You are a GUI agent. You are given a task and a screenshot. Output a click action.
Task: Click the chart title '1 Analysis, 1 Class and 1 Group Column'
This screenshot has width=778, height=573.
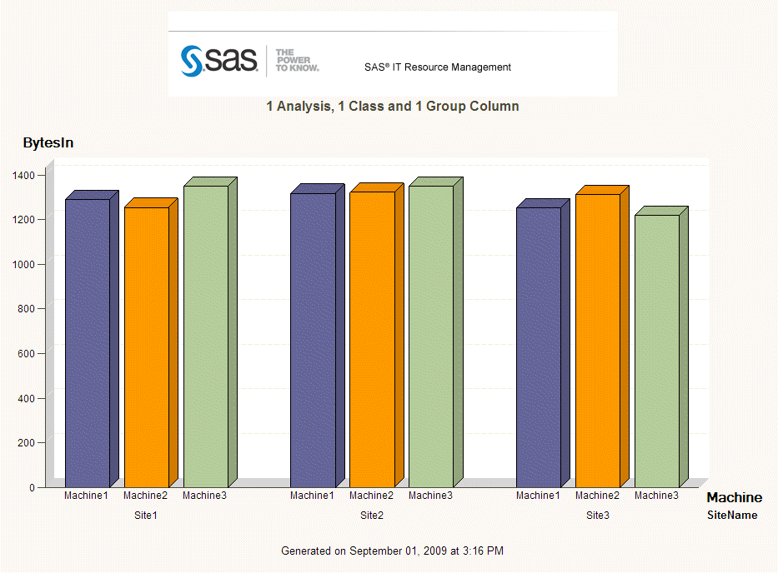(x=392, y=107)
